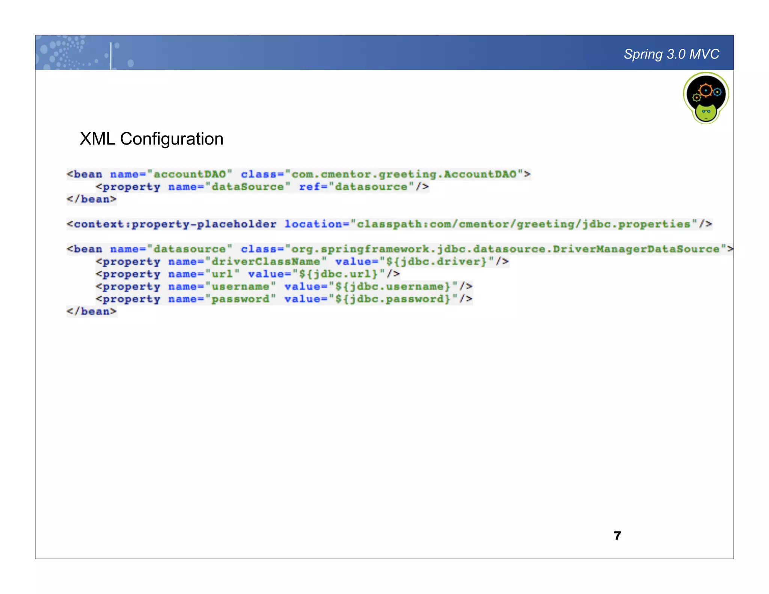Click the ${jdbc.driver} placeholder value
The height and width of the screenshot is (594, 769).
coord(437,262)
